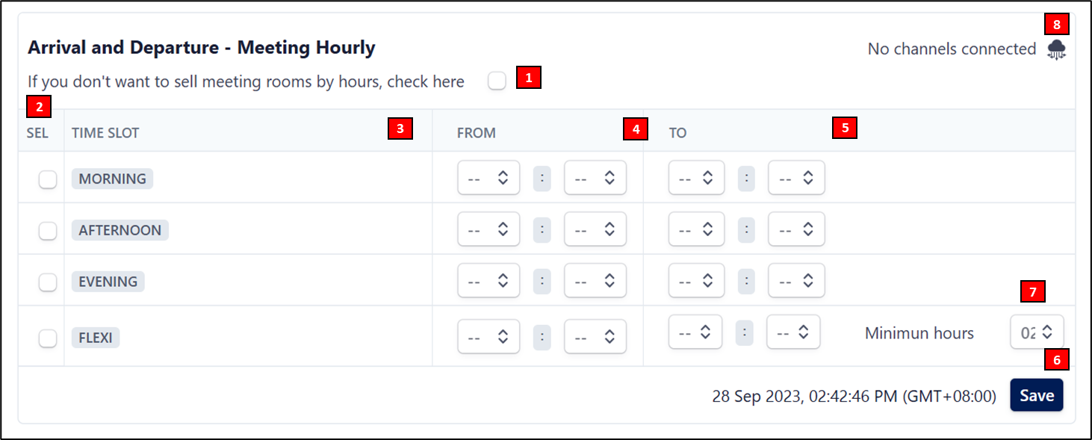This screenshot has width=1092, height=440.
Task: Click the MORNING time slot label
Action: [x=113, y=179]
